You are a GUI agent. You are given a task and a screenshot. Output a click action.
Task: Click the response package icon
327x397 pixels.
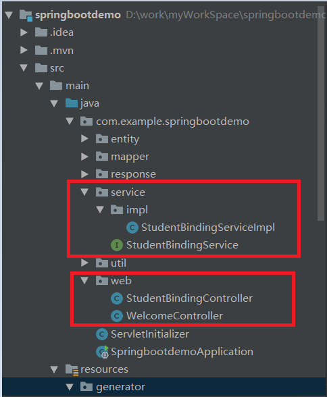pyautogui.click(x=102, y=174)
